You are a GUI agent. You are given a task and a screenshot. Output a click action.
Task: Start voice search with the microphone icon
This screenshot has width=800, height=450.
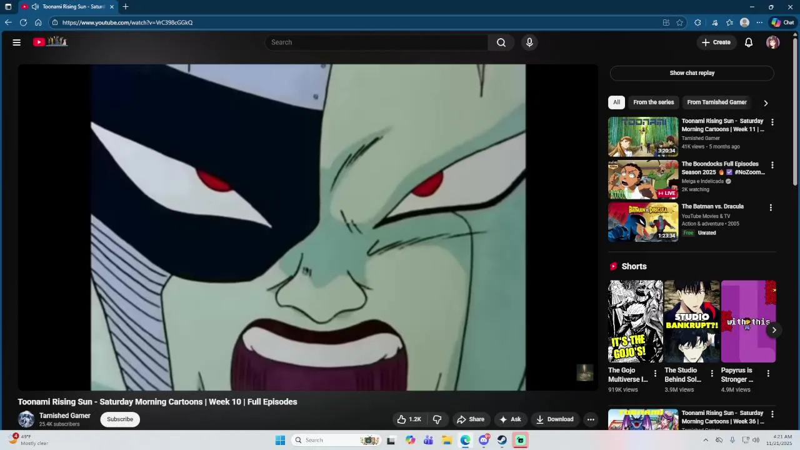tap(529, 42)
